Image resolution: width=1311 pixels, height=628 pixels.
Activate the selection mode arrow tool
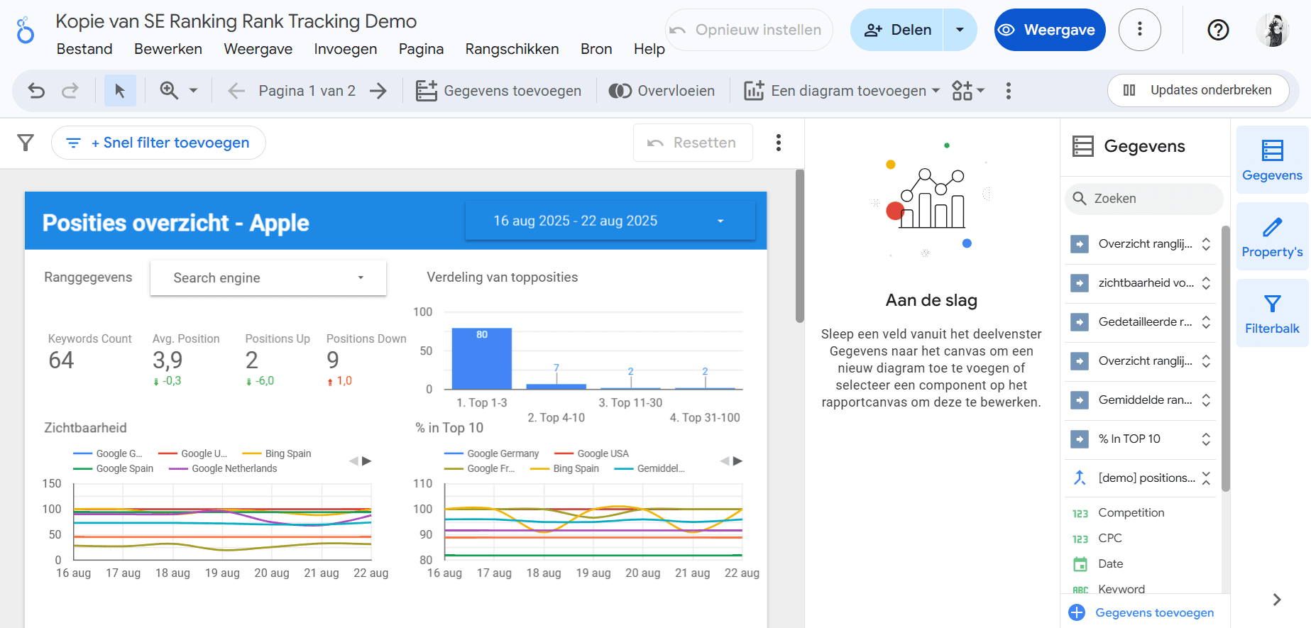[120, 91]
